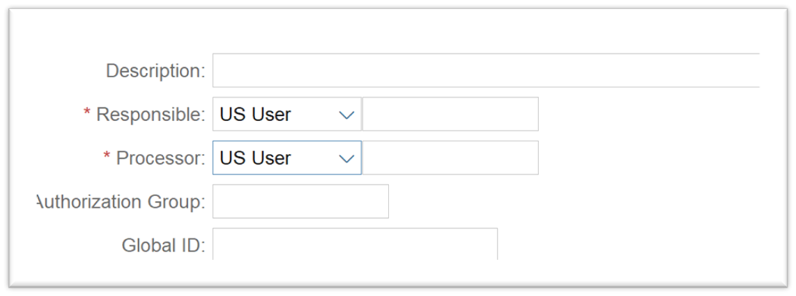
Task: Click the Authorization Group label text
Action: tap(121, 202)
